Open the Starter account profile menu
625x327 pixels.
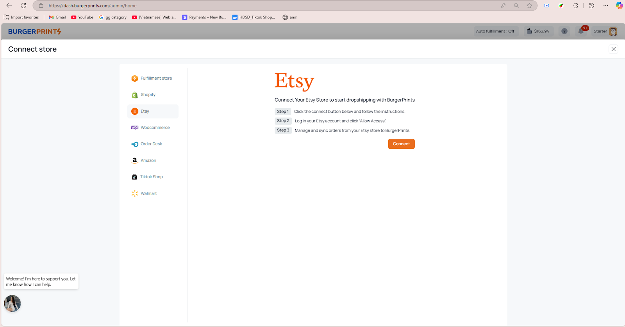(x=605, y=31)
